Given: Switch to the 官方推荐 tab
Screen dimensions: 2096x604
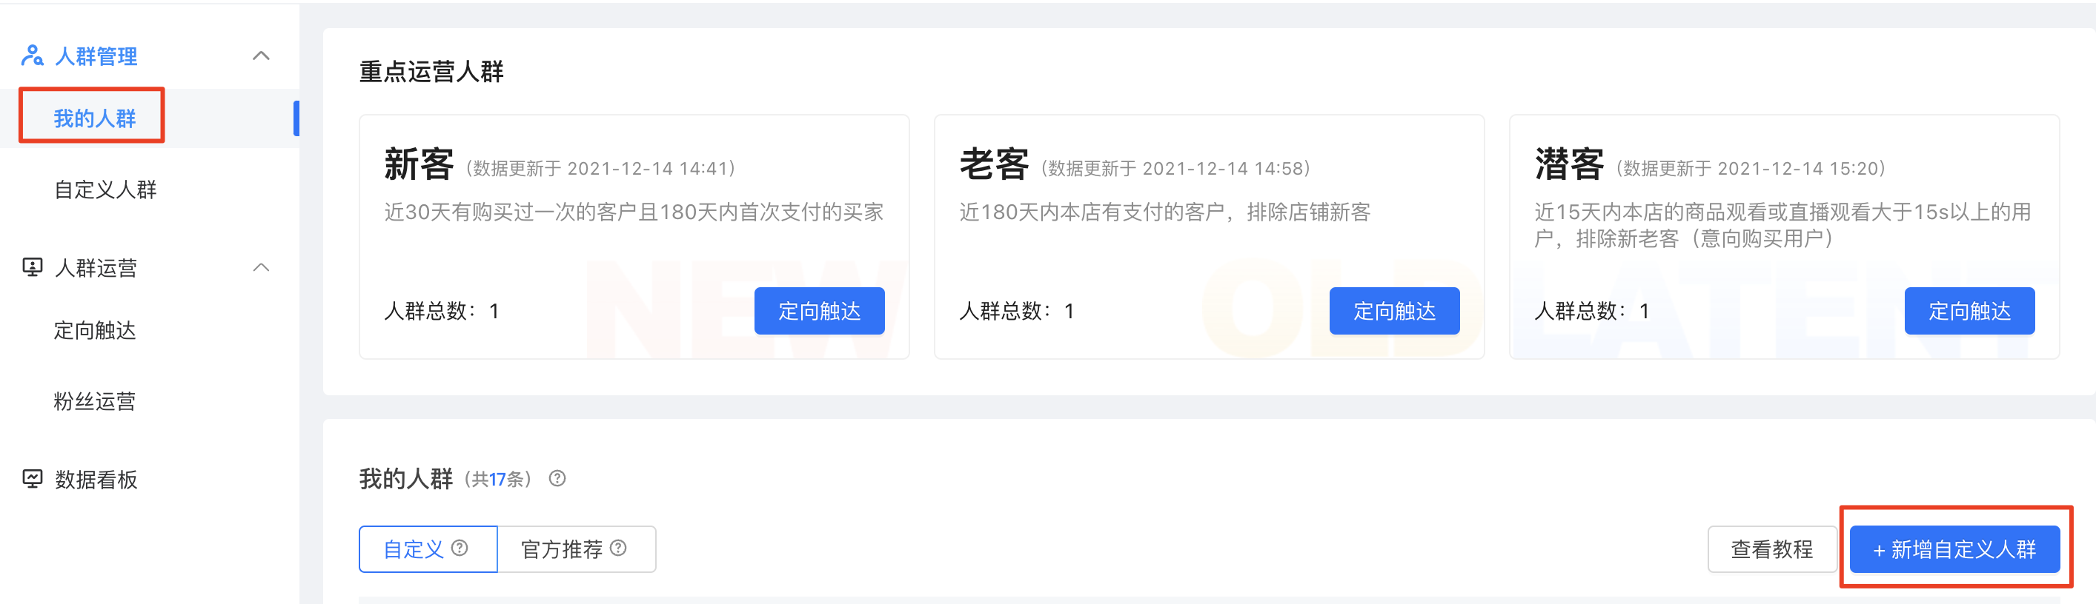Looking at the screenshot, I should tap(563, 548).
